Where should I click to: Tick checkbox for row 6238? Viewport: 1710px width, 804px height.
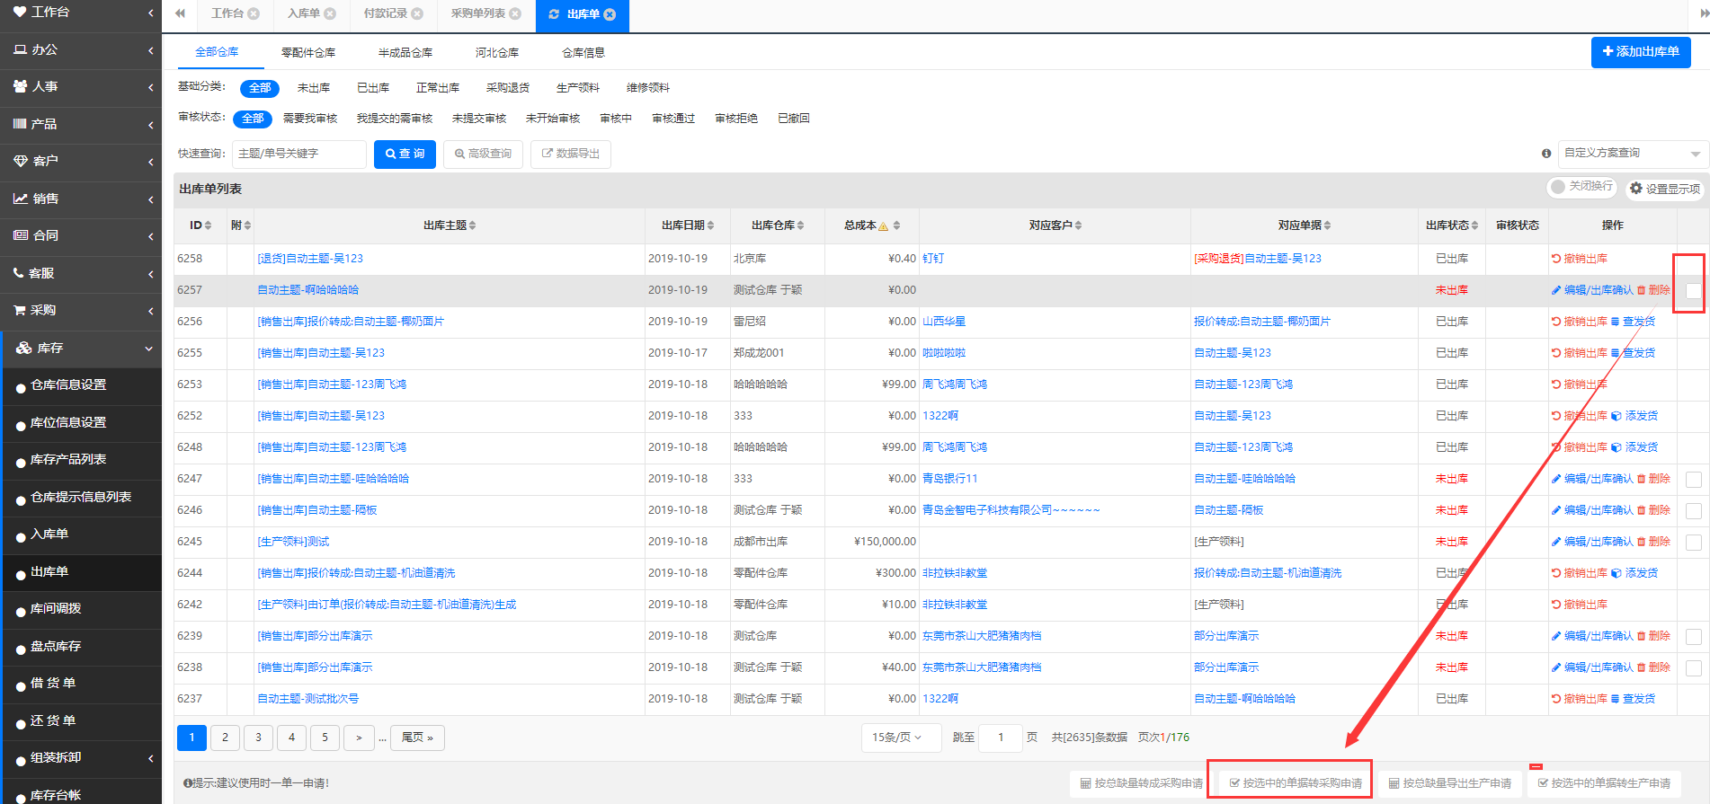[1693, 668]
